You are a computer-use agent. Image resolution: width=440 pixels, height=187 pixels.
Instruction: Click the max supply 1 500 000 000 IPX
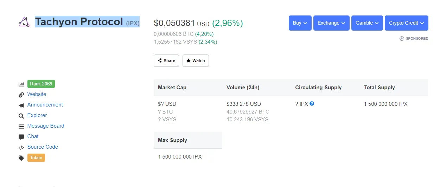(x=180, y=157)
